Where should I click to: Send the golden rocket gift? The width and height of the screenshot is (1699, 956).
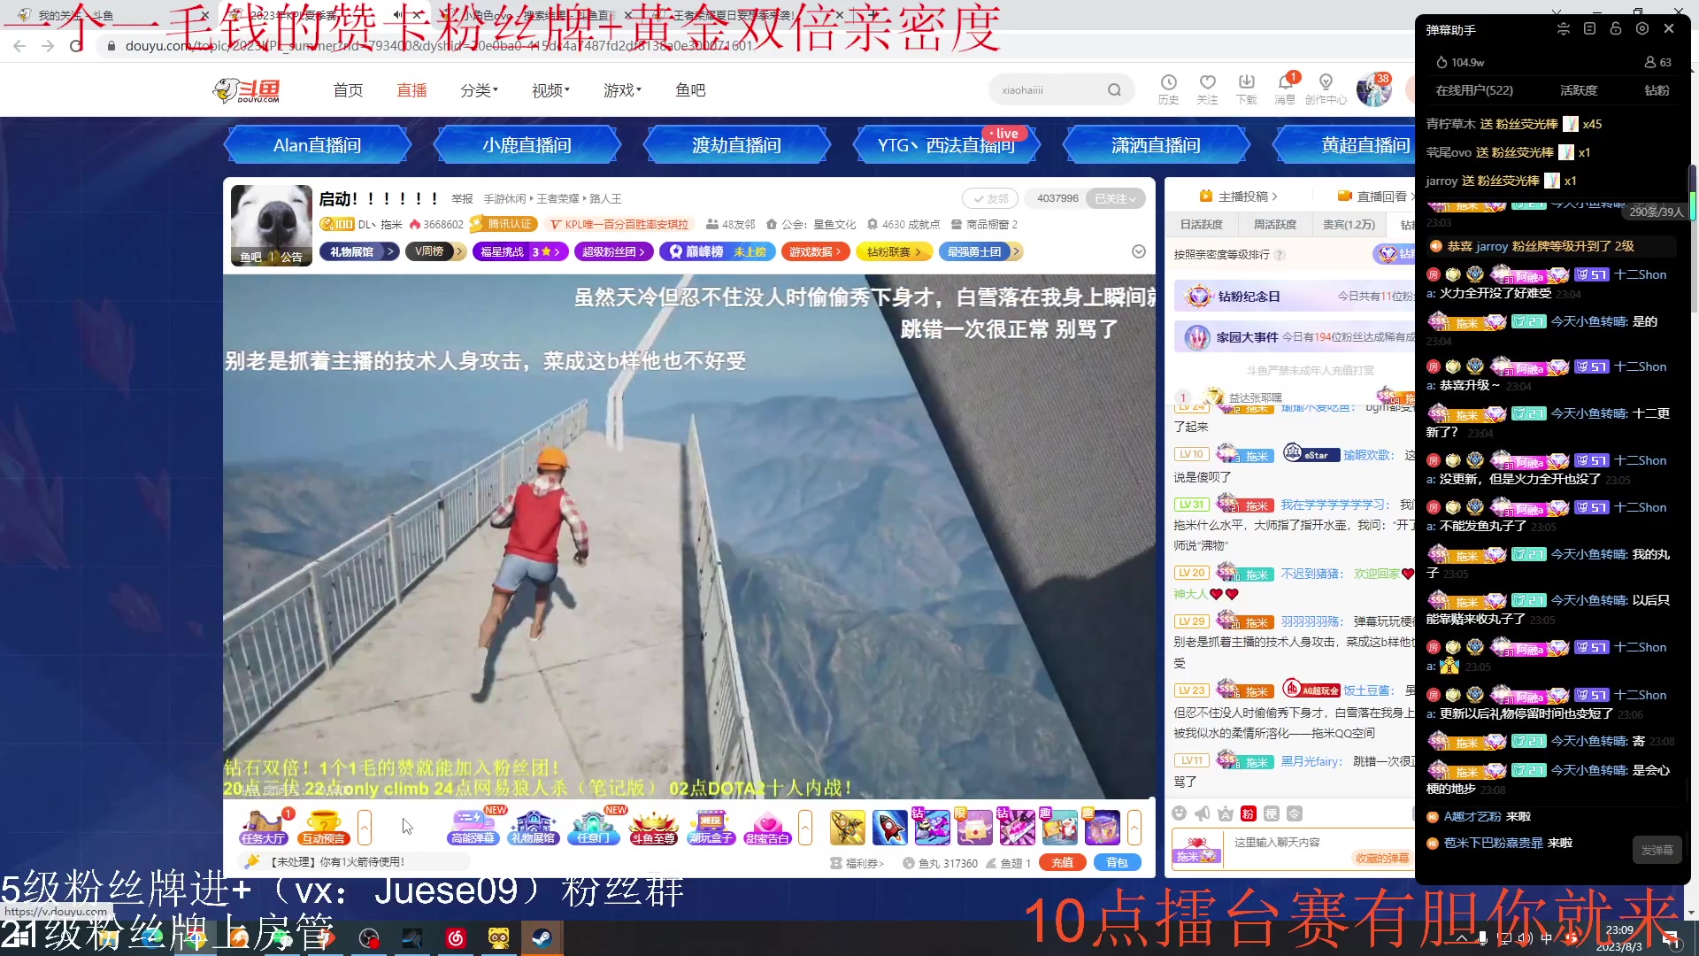point(847,828)
